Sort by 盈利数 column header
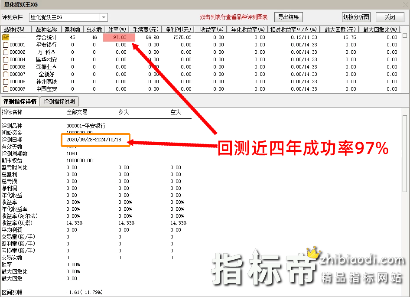The width and height of the screenshot is (410, 297). [x=72, y=29]
